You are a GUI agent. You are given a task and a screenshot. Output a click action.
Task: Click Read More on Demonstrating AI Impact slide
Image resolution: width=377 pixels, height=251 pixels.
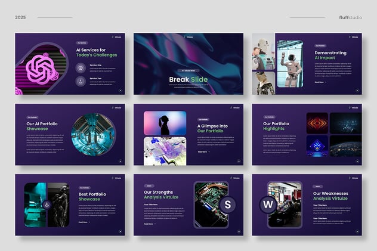point(320,82)
